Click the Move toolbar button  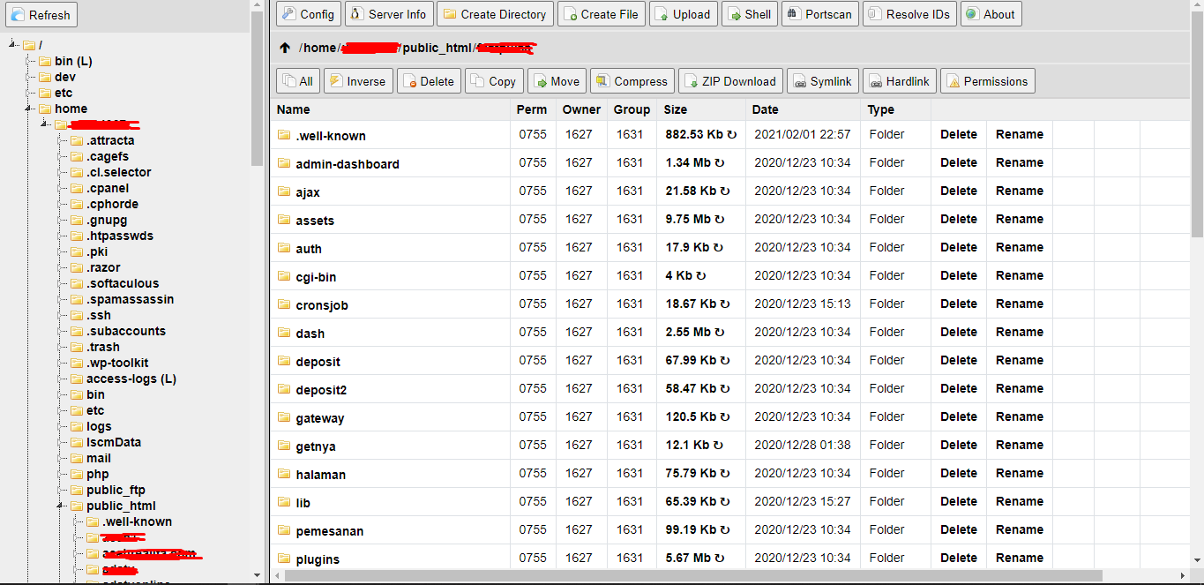[557, 81]
